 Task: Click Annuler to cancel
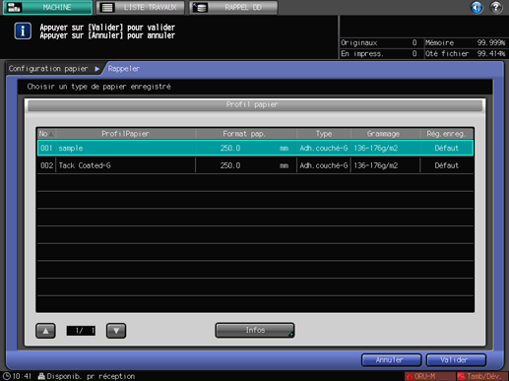[x=391, y=360]
